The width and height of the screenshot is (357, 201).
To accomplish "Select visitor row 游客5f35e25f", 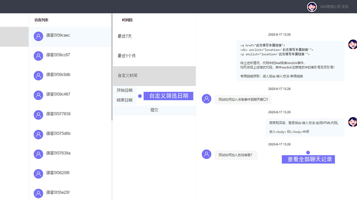I will coord(70,192).
